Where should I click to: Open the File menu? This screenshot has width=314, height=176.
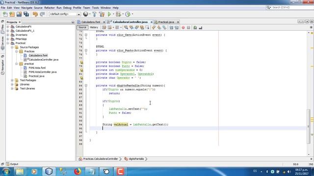point(3,8)
